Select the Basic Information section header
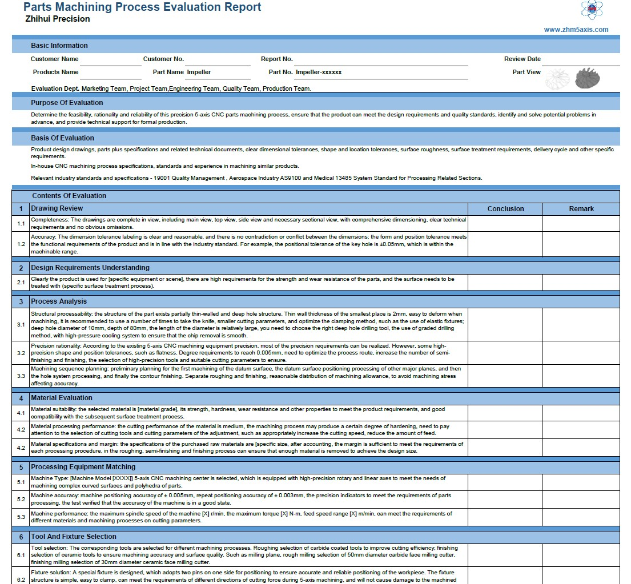 pos(60,46)
